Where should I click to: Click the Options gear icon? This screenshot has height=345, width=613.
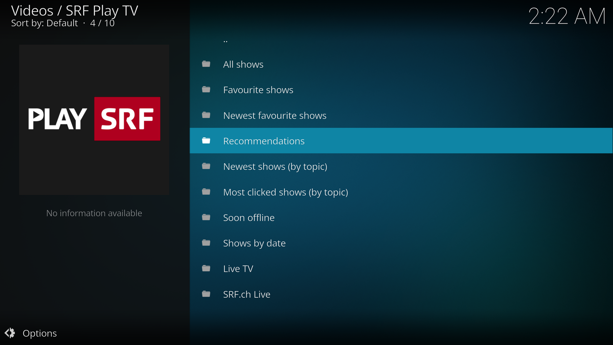click(10, 333)
